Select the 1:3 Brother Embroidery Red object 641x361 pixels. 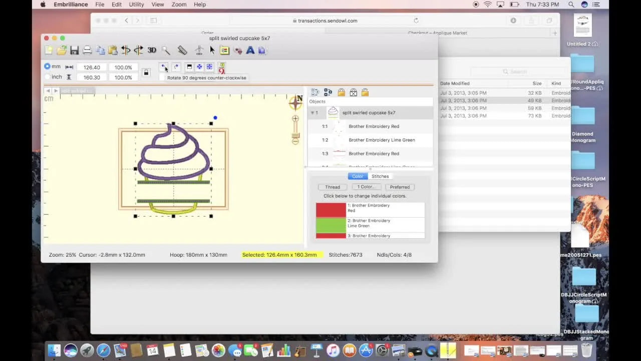coord(371,153)
